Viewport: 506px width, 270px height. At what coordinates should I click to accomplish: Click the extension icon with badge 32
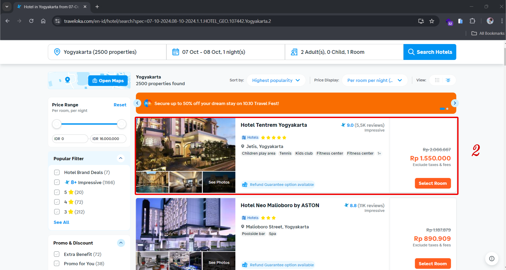(x=449, y=21)
